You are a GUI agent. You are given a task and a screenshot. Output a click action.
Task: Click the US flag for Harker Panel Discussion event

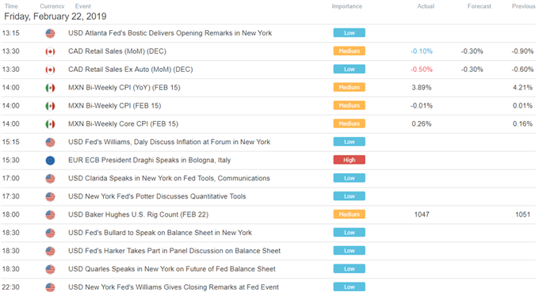pos(50,251)
